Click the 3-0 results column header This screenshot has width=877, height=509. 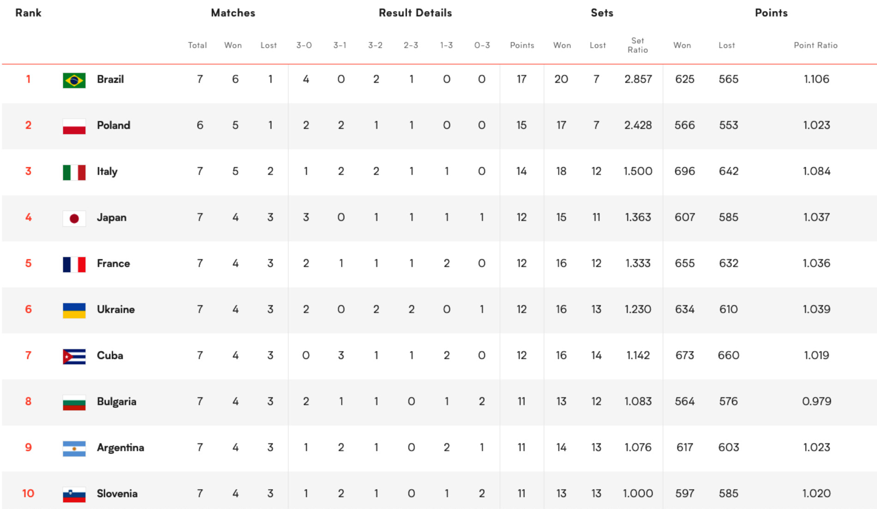click(304, 45)
